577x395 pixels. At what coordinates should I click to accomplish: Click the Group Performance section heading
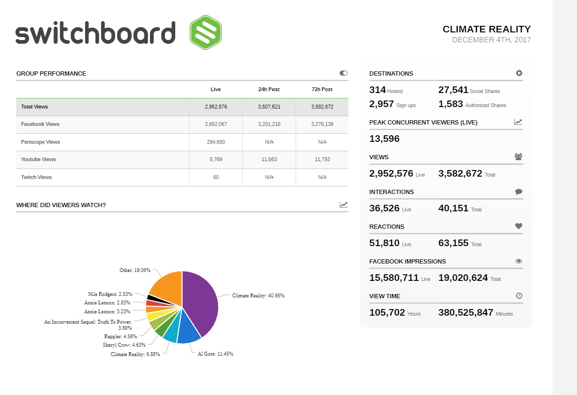[x=51, y=73]
